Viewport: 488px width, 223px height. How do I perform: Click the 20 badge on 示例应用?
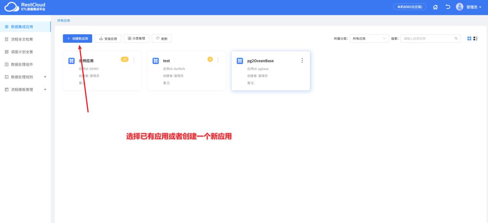pyautogui.click(x=125, y=59)
